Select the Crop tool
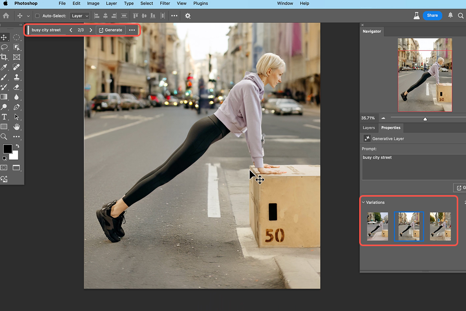 pyautogui.click(x=5, y=57)
